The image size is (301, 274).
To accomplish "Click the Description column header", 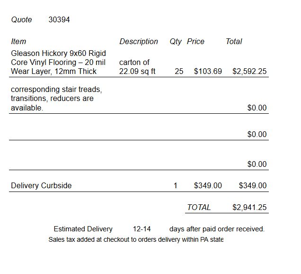I will (x=139, y=42).
